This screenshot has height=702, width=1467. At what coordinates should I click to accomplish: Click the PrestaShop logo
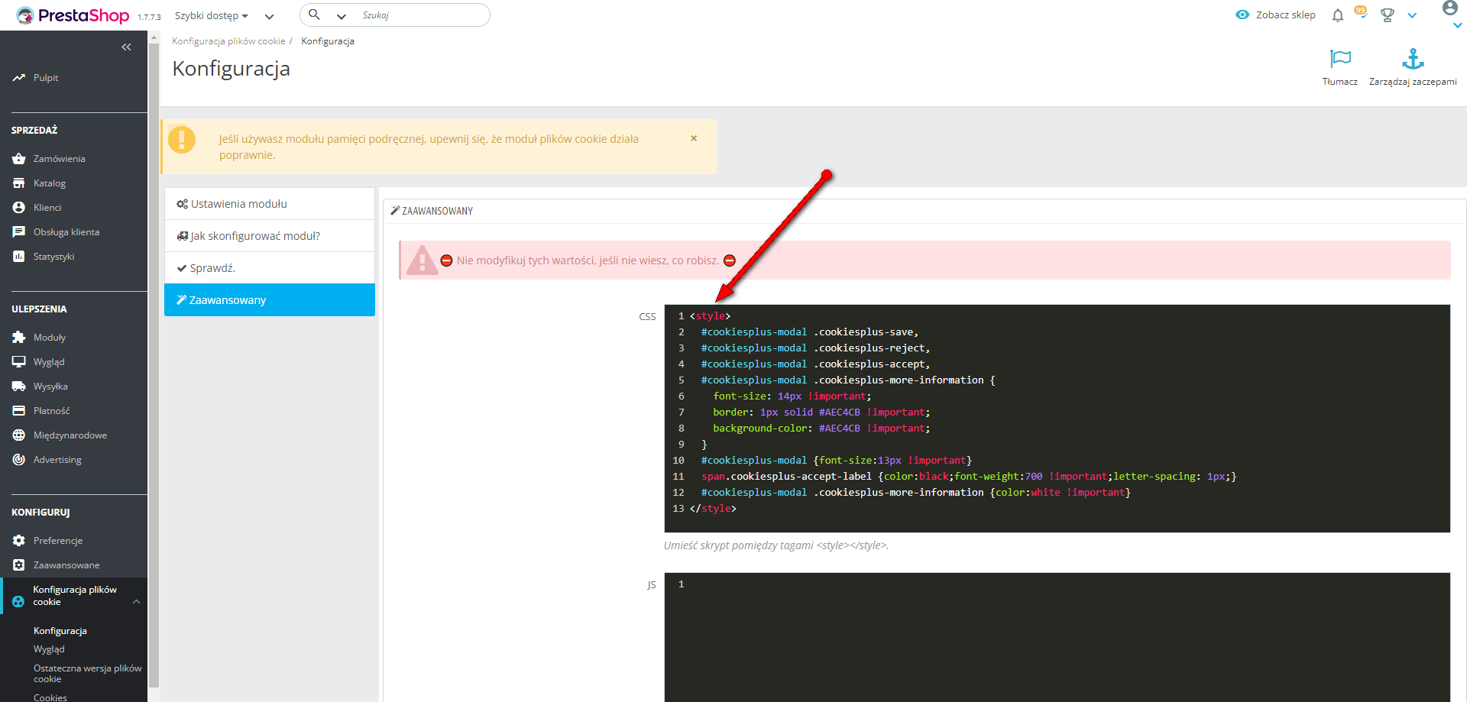[x=74, y=15]
